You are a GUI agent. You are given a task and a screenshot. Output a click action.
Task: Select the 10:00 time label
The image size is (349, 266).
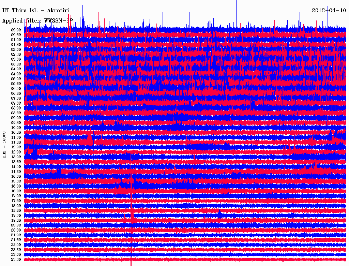16,128
